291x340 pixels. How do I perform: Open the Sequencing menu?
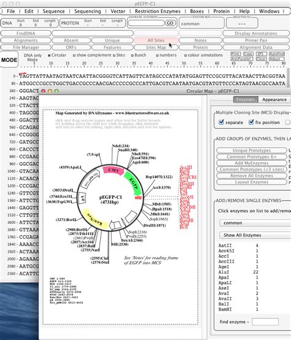coord(88,11)
